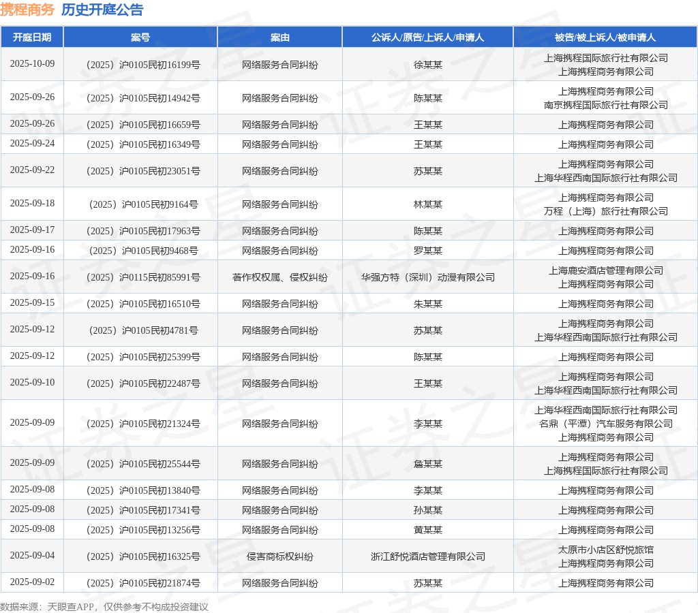
Task: Click plaintiff 华强方特（深圳）动漫有限公司
Action: (428, 278)
